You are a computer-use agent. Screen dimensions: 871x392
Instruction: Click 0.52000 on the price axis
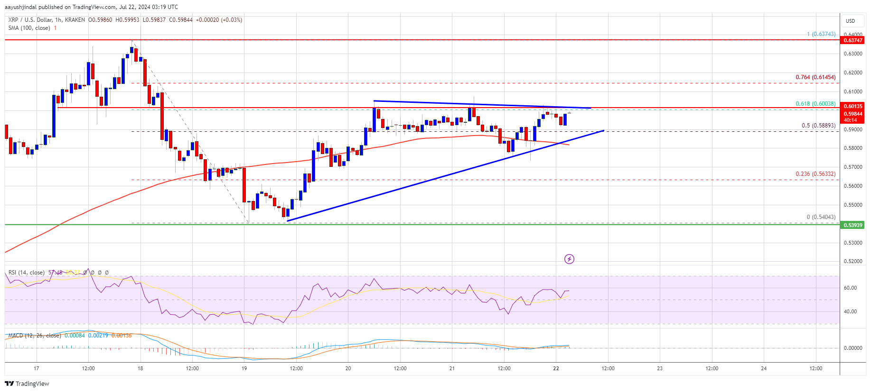coord(852,261)
